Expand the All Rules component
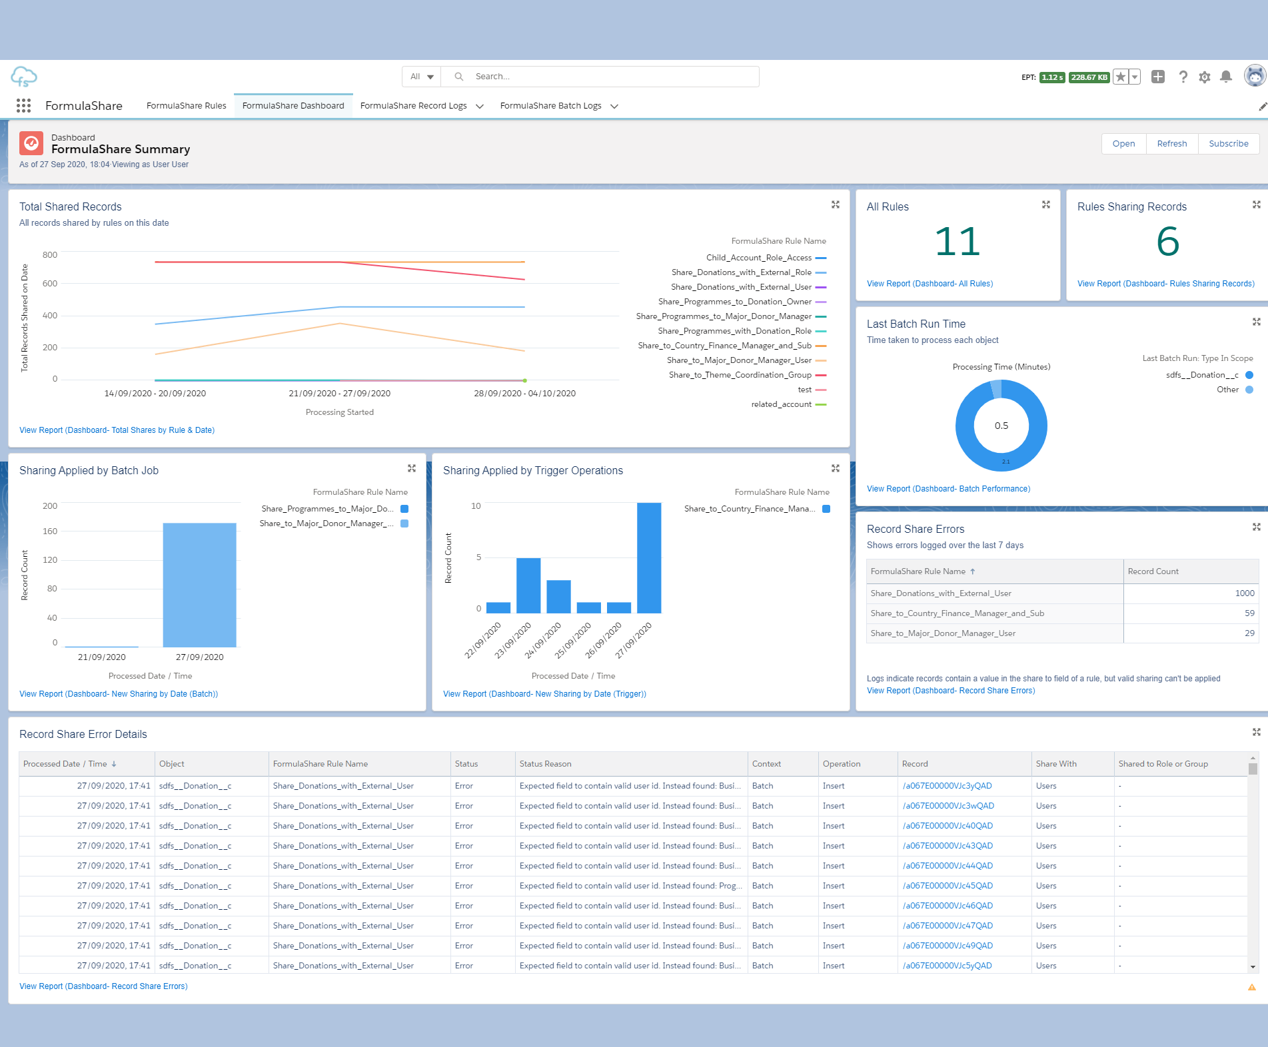1268x1047 pixels. click(1046, 205)
